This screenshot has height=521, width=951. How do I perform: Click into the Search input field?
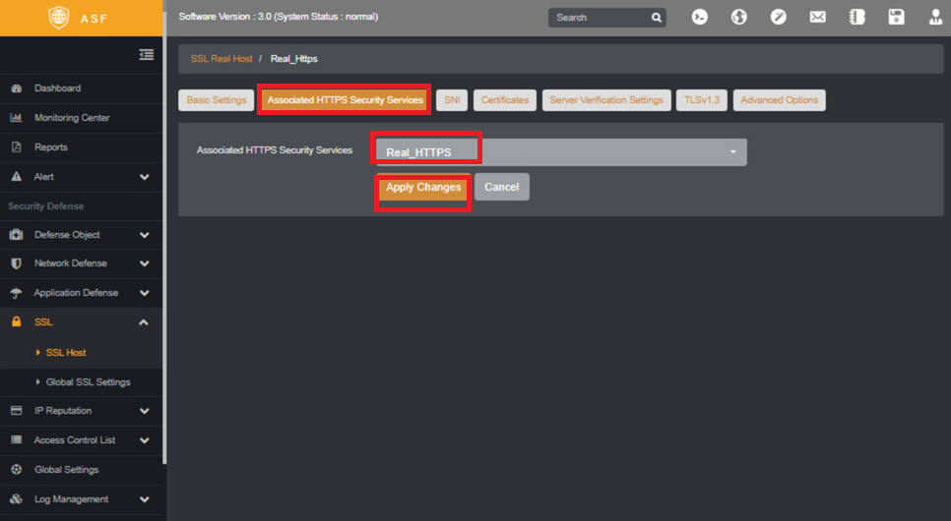click(600, 18)
